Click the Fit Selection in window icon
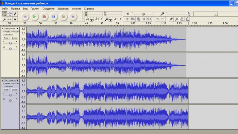The width and height of the screenshot is (238, 134). (182, 19)
